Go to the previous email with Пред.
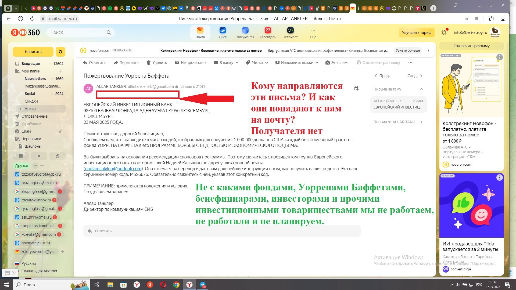516x290 pixels. coord(382,76)
